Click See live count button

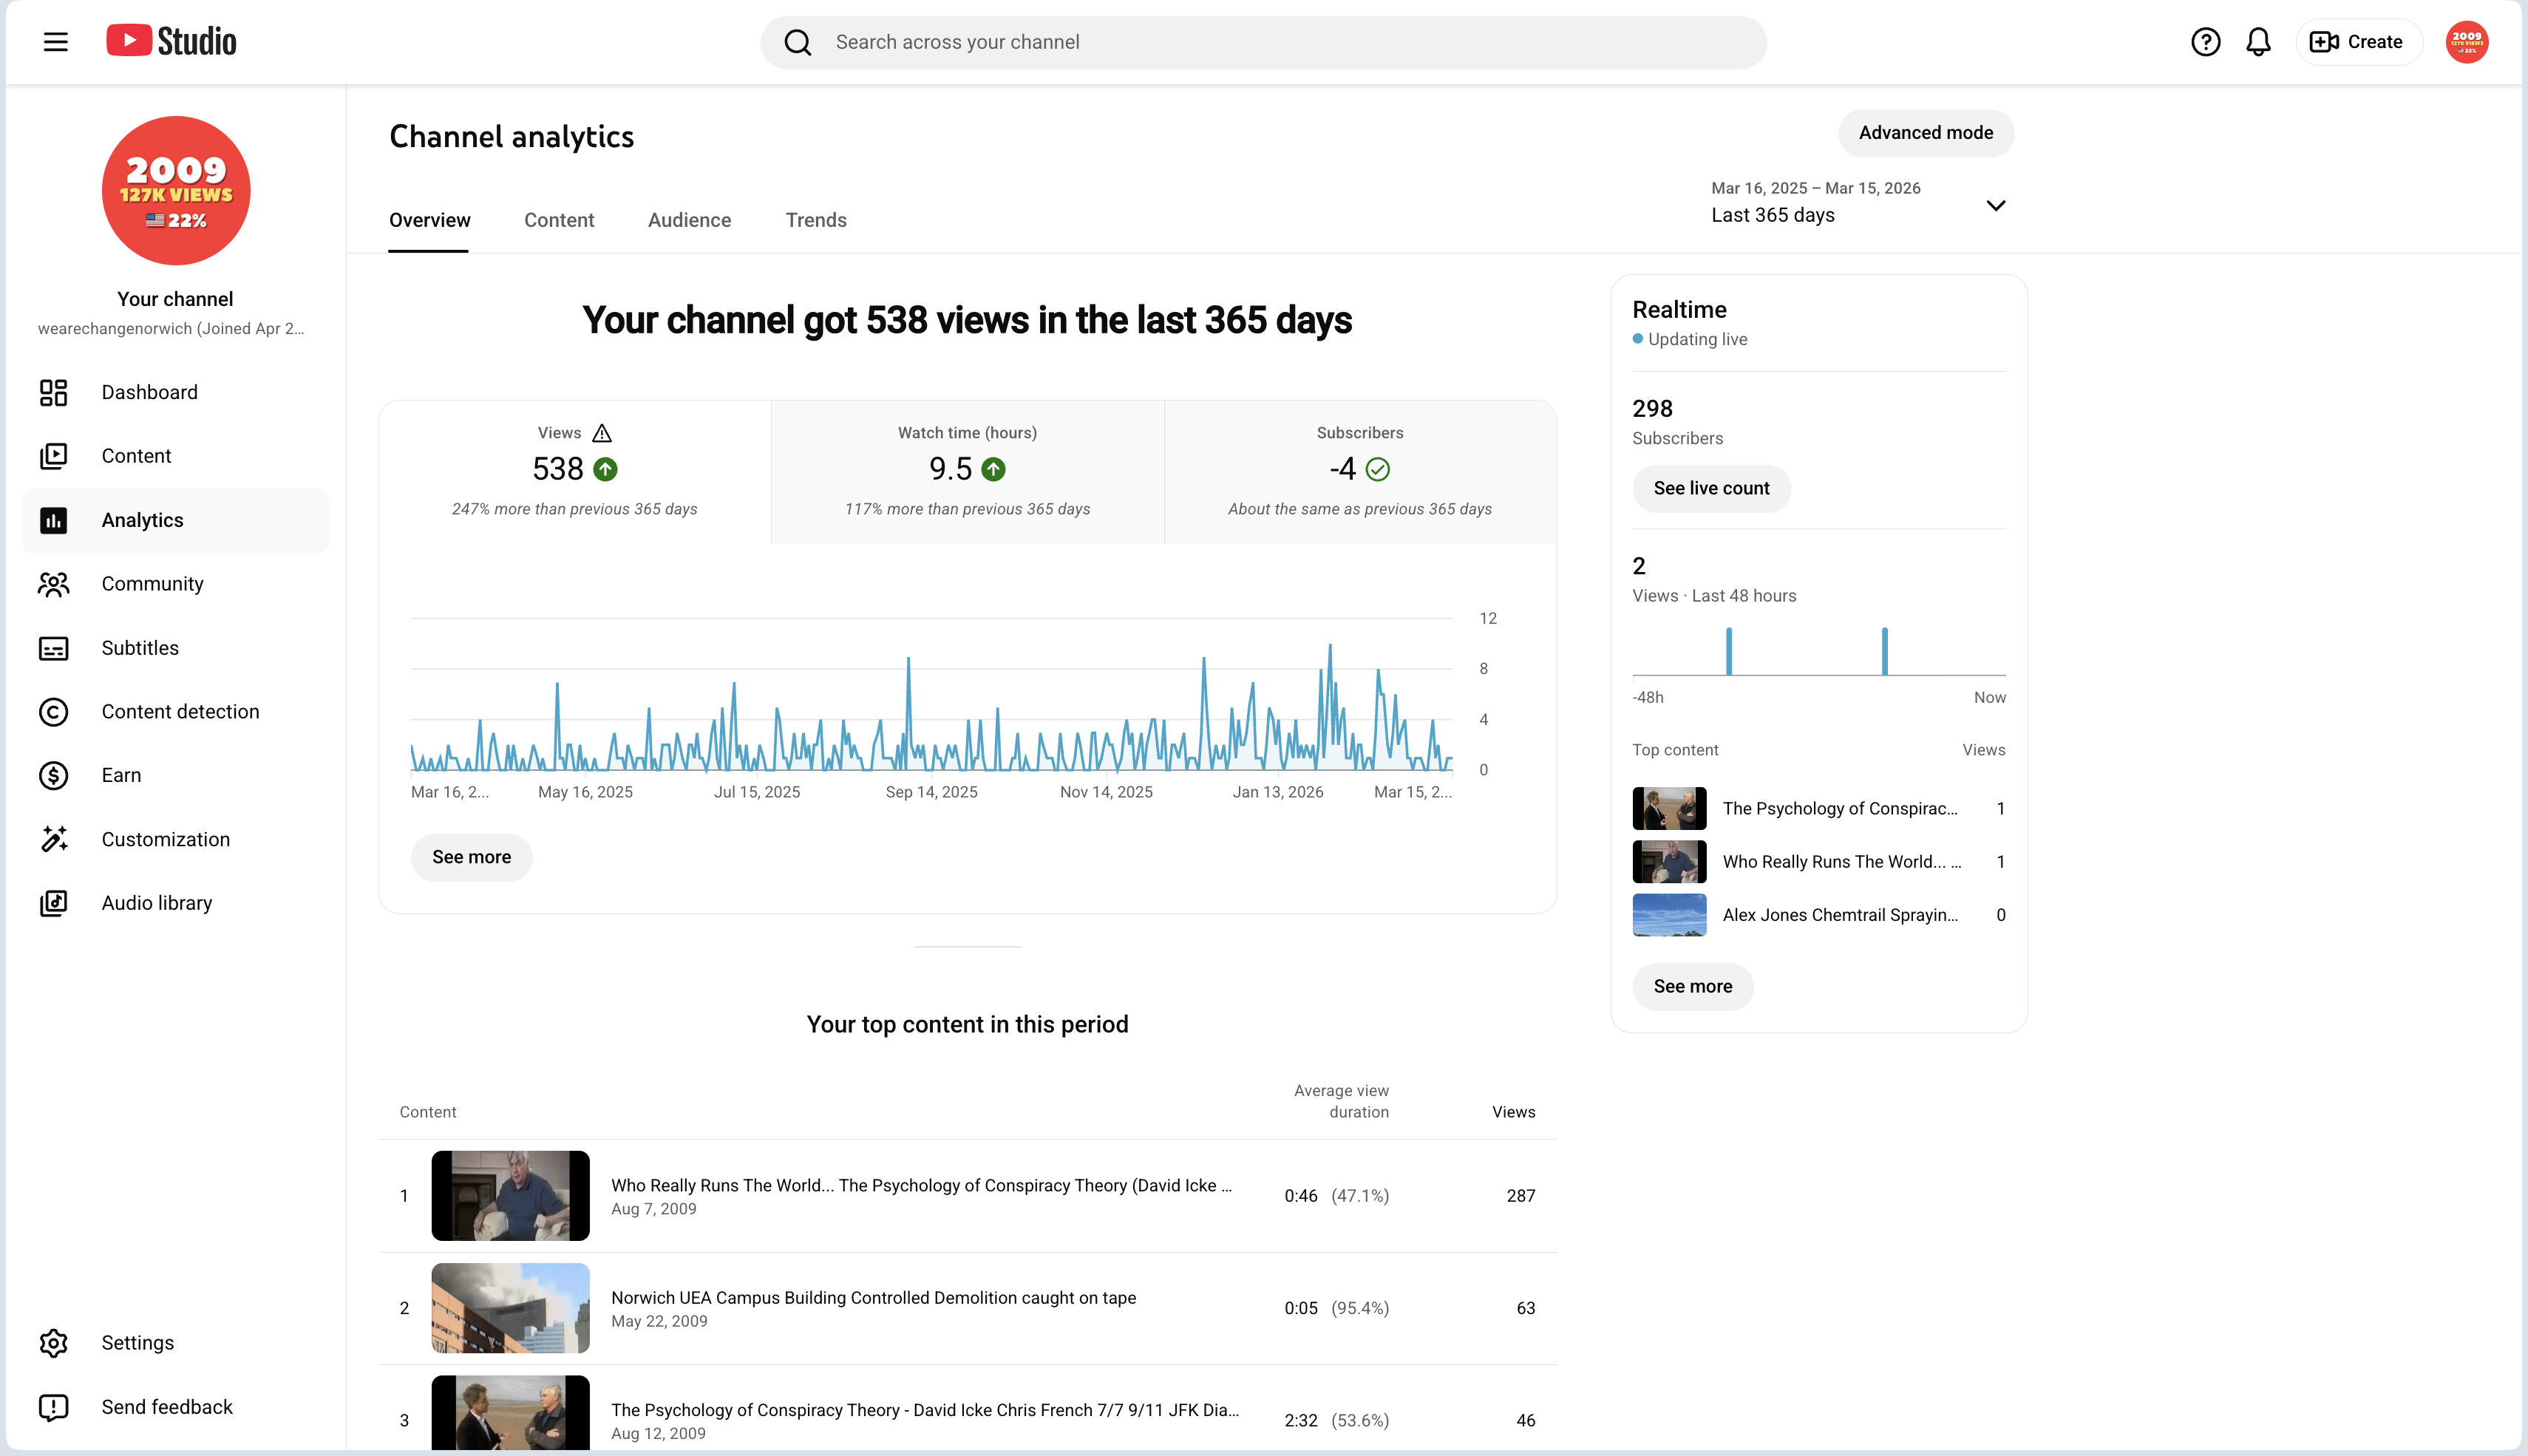click(1711, 488)
